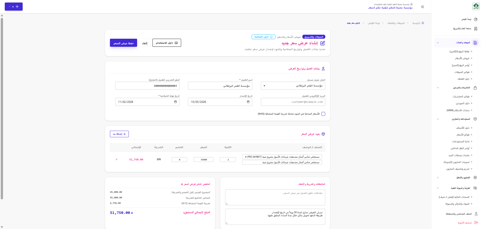The image size is (483, 229).
Task: Click the line item price field 45000
Action: [x=204, y=159]
